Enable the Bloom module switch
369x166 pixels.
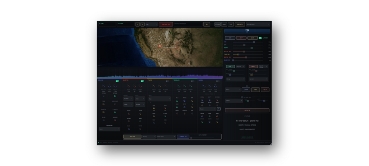pyautogui.click(x=218, y=81)
